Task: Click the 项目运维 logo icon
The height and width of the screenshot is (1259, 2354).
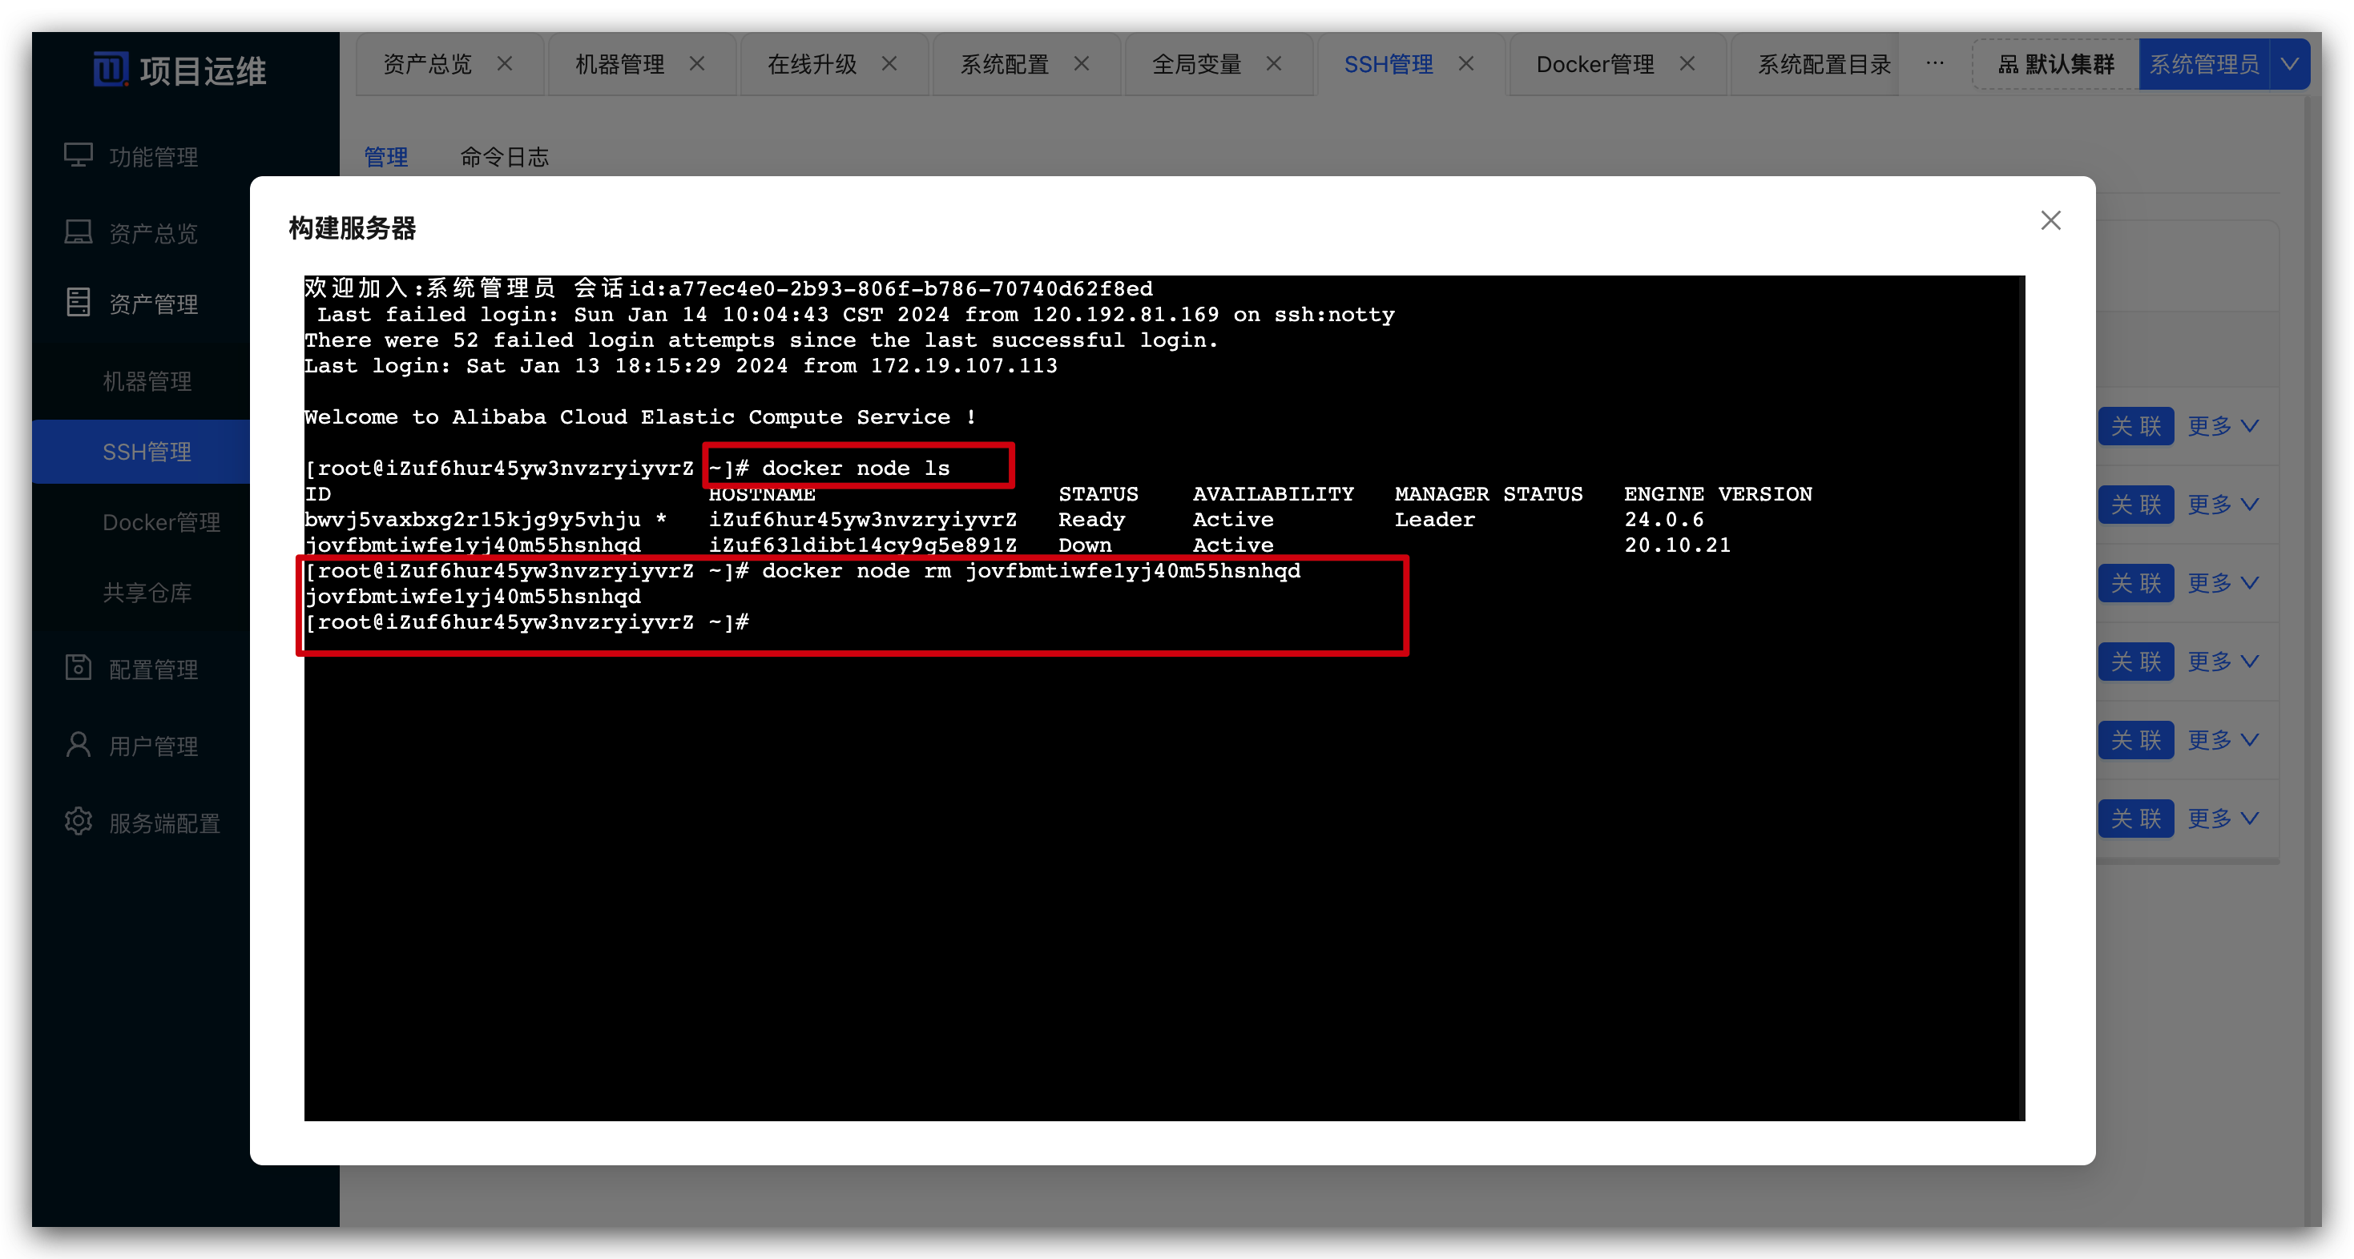Action: coord(111,70)
